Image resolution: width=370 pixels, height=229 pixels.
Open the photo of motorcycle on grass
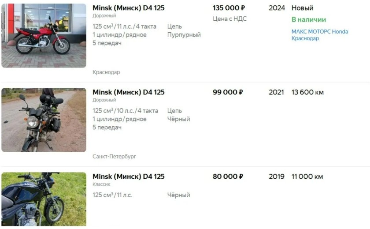[44, 199]
